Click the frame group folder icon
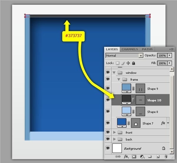 coord(124,79)
